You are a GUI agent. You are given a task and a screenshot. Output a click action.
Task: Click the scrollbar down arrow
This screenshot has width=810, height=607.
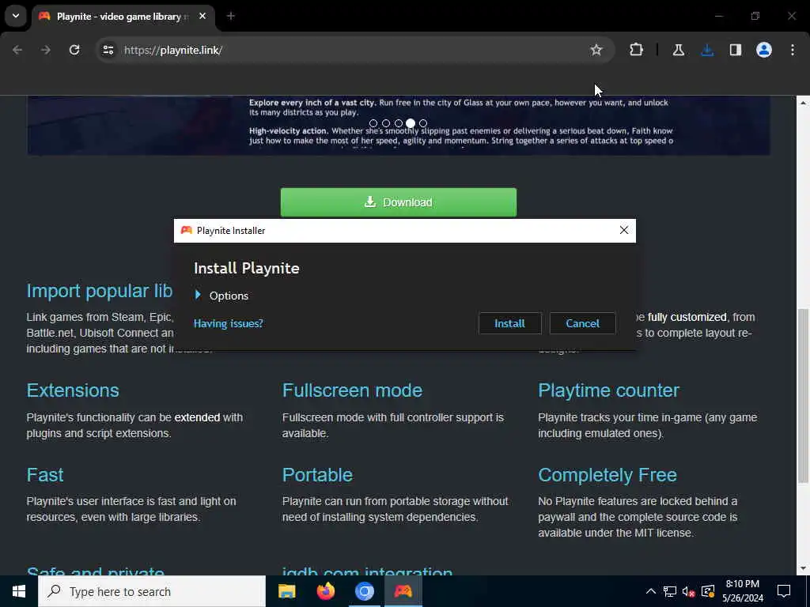(803, 569)
